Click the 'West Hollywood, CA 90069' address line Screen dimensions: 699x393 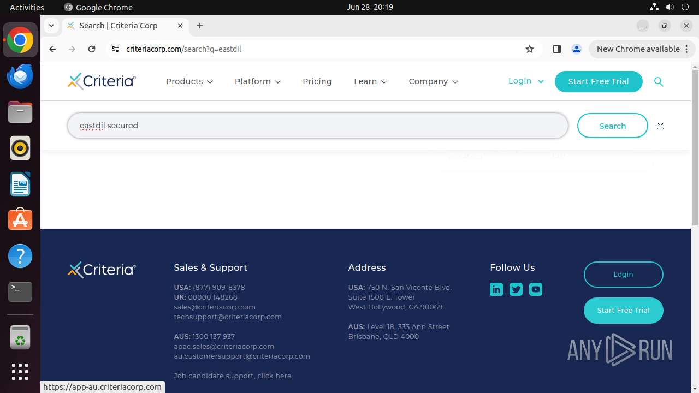coord(395,307)
